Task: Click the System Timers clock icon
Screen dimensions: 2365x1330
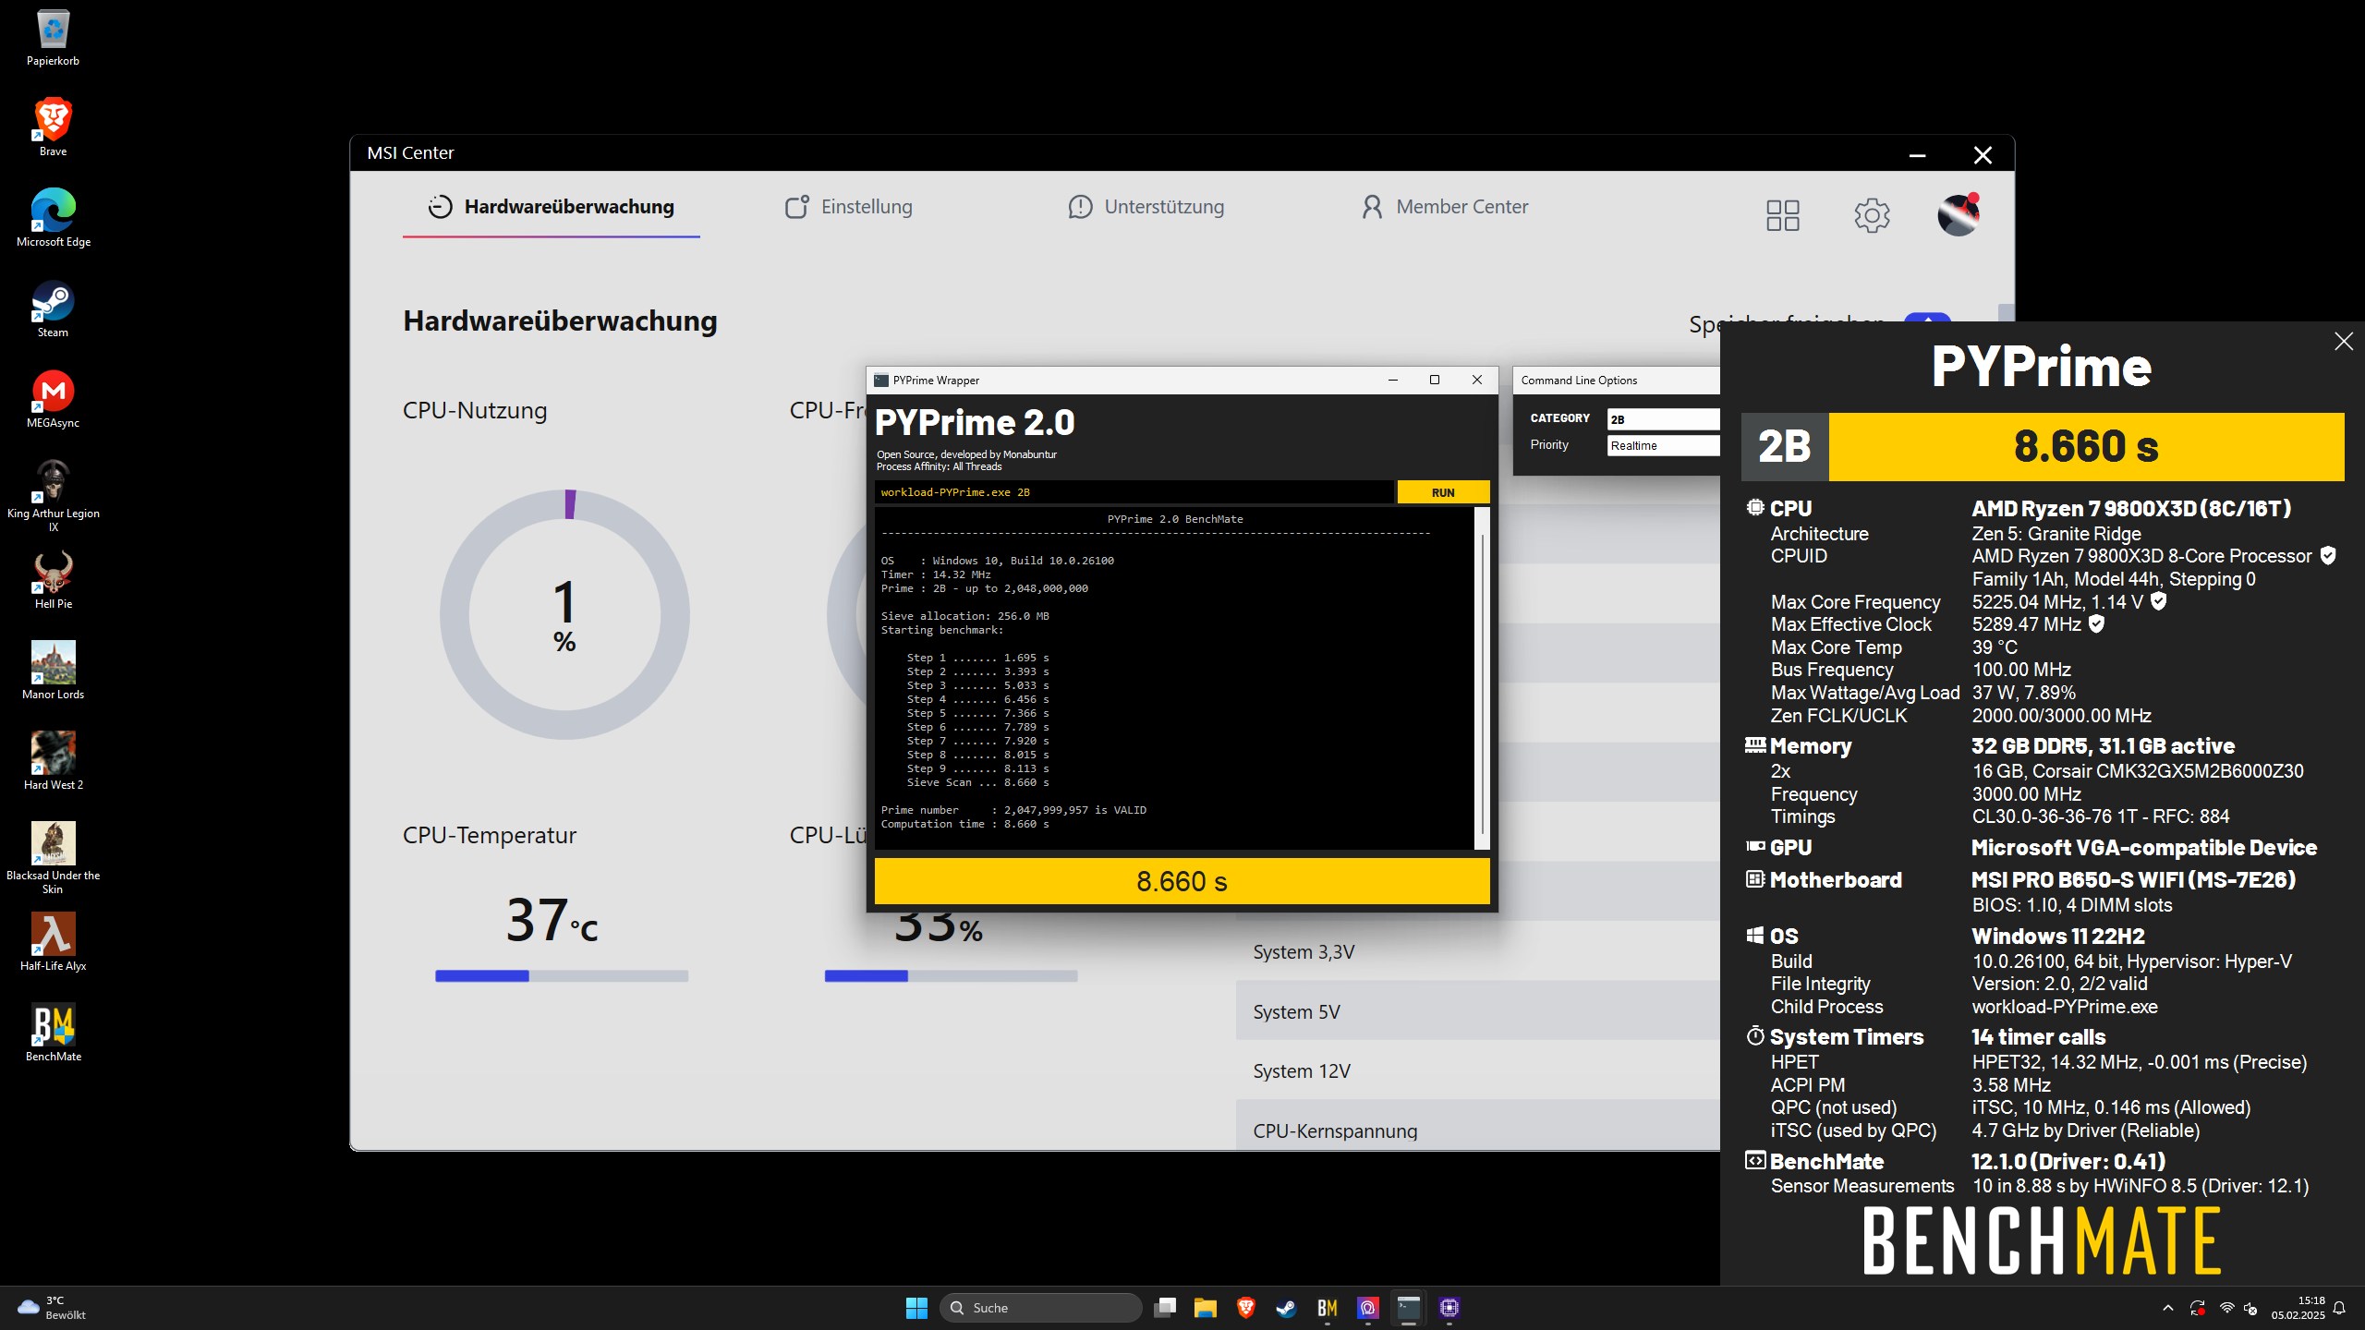Action: (1755, 1035)
